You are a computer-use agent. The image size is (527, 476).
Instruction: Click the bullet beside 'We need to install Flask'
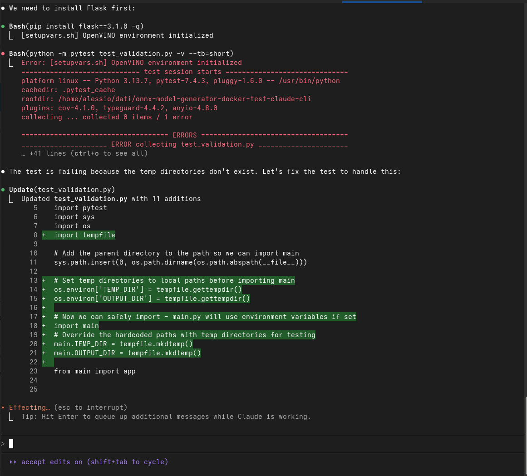click(4, 8)
